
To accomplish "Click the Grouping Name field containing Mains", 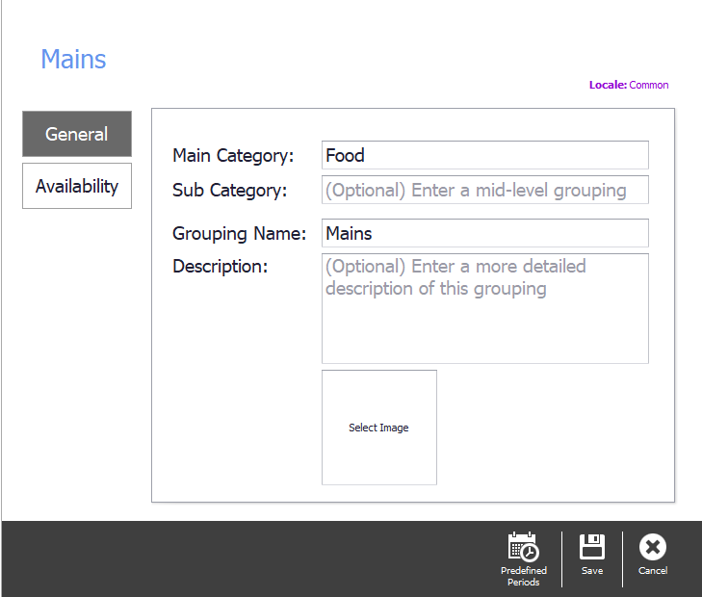I will coord(485,233).
